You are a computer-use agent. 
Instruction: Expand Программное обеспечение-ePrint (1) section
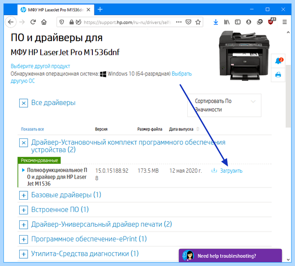tap(24, 239)
